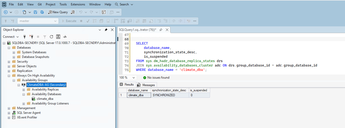Click the Display Estimated Execution Plan icon
This screenshot has height=128, width=345.
click(95, 21)
